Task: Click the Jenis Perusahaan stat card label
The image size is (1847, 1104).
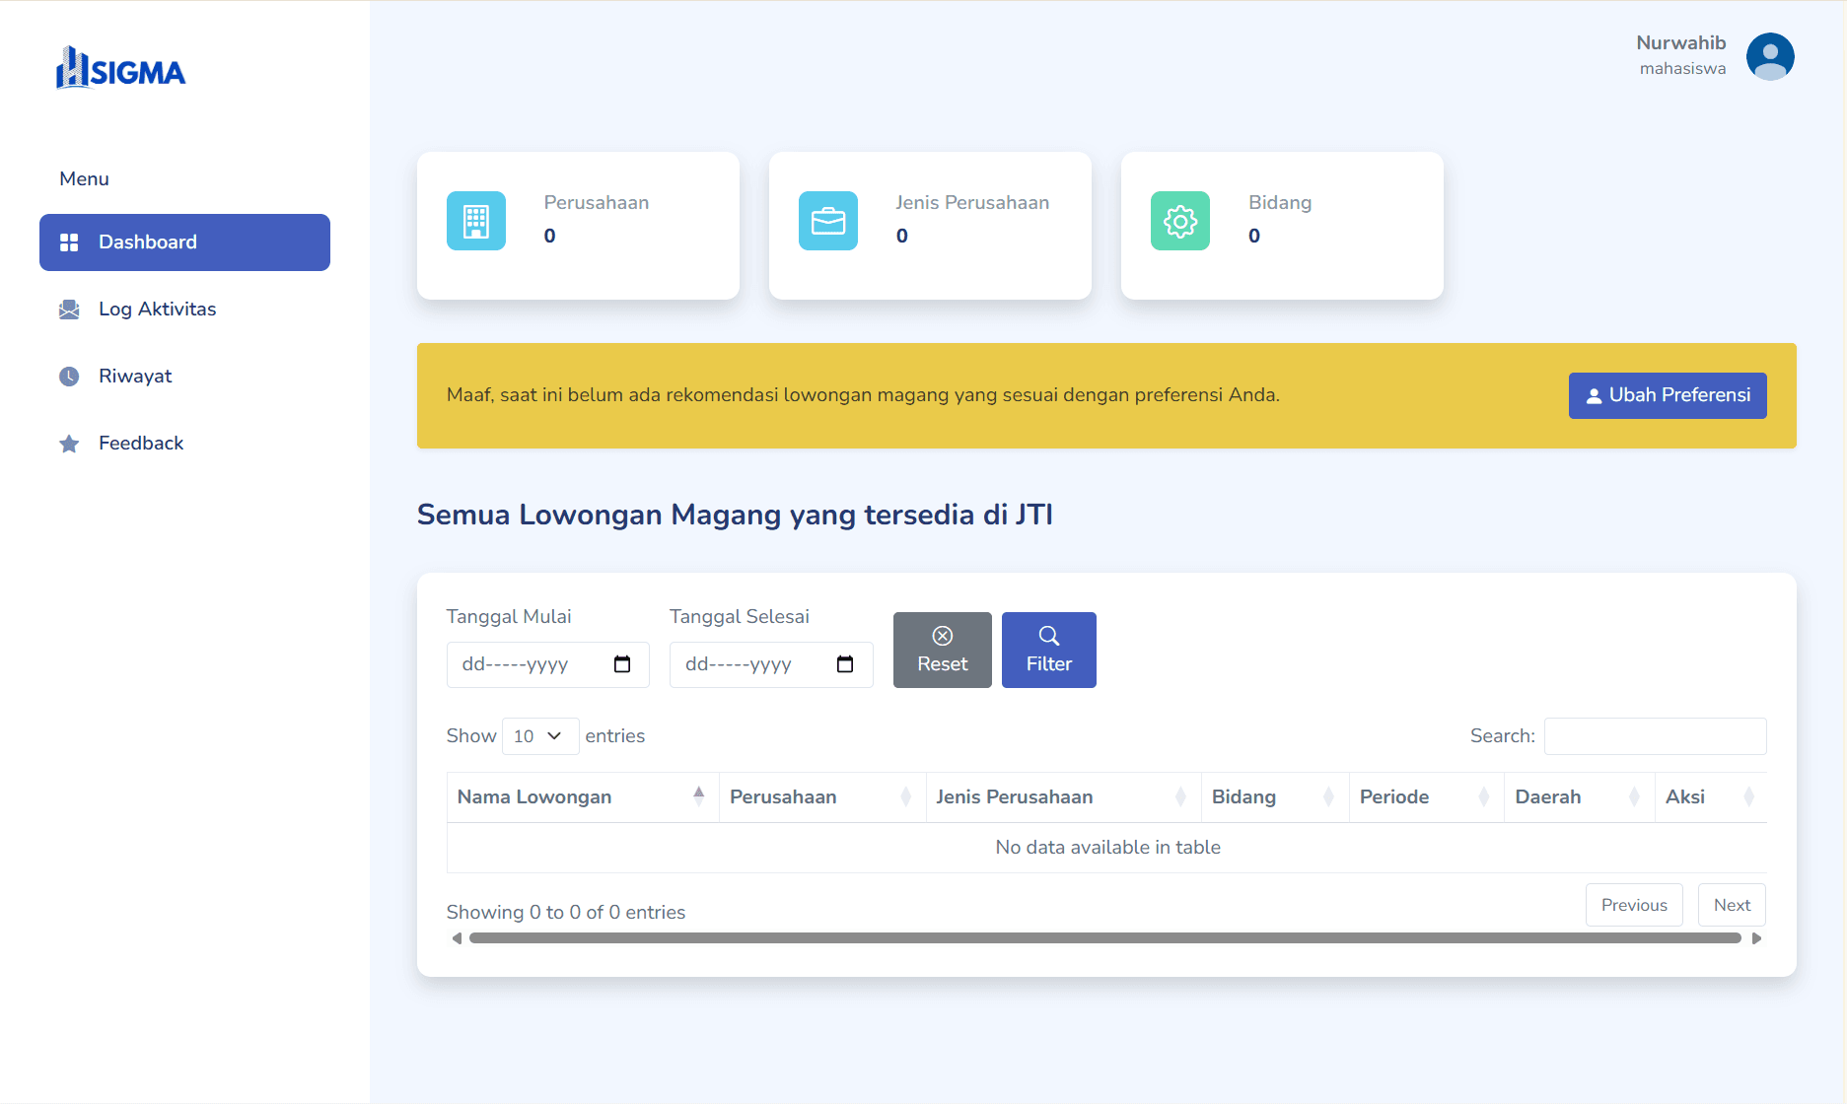Action: [972, 202]
